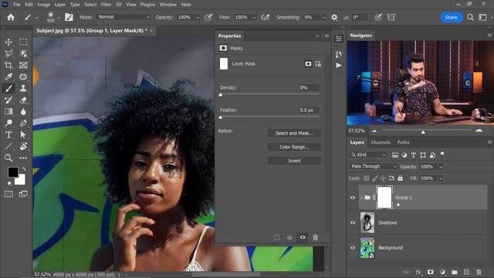The width and height of the screenshot is (494, 278).
Task: Select the History Brush tool
Action: click(x=8, y=100)
